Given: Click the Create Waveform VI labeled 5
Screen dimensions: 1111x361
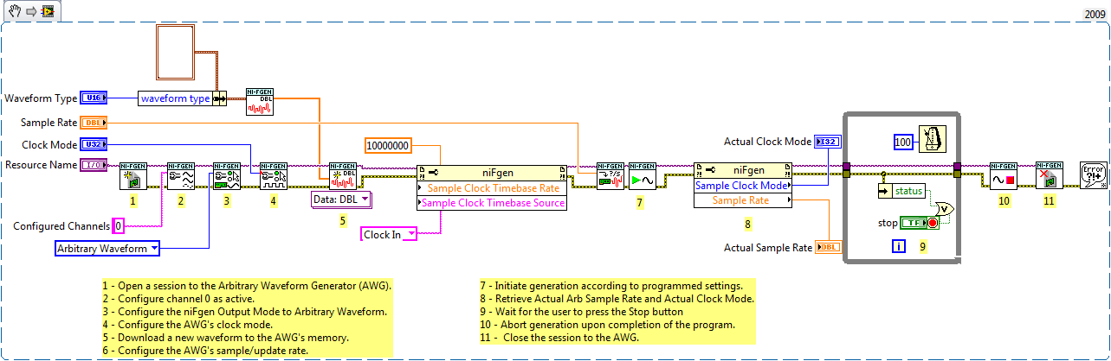Looking at the screenshot, I should pyautogui.click(x=343, y=175).
